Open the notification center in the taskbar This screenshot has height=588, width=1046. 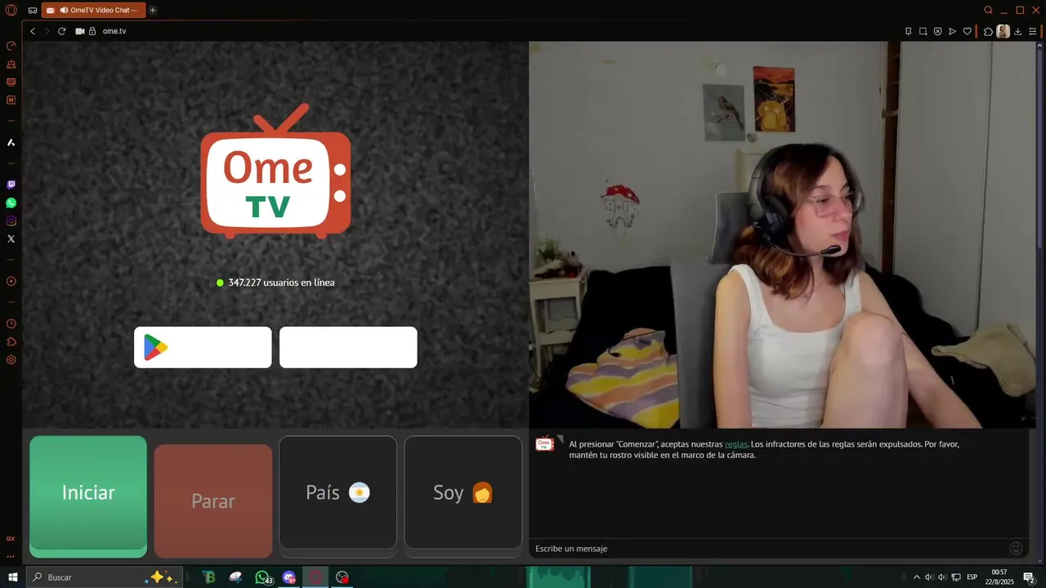(1029, 577)
